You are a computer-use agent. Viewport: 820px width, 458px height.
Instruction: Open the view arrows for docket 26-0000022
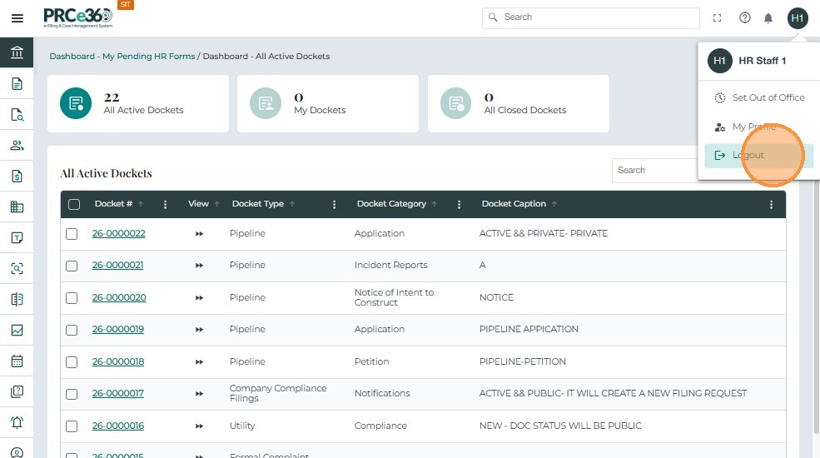tap(199, 234)
